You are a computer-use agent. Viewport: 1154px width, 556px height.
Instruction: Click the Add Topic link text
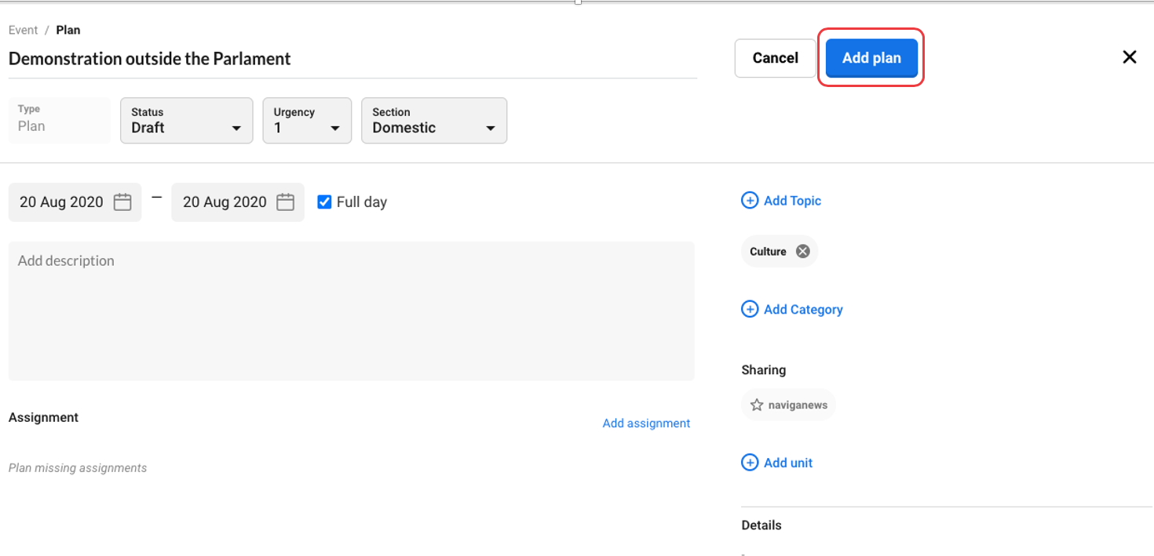click(x=792, y=201)
